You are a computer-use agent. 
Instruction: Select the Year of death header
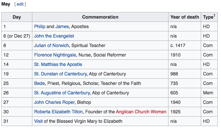point(185,17)
